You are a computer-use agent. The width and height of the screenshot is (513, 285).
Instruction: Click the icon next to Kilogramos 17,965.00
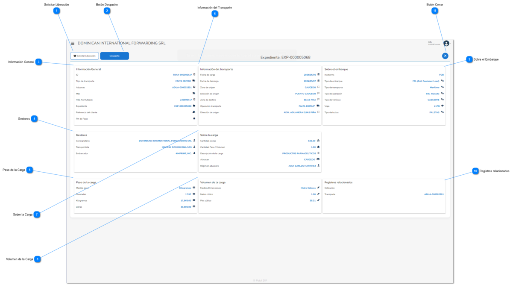coord(194,200)
